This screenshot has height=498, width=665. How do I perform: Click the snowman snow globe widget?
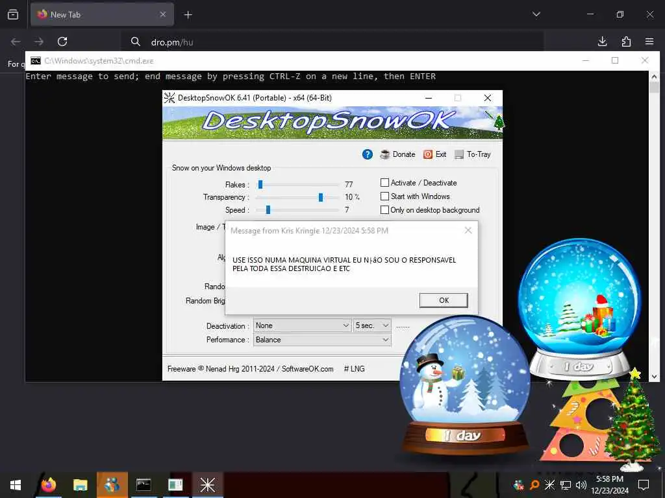pos(465,384)
